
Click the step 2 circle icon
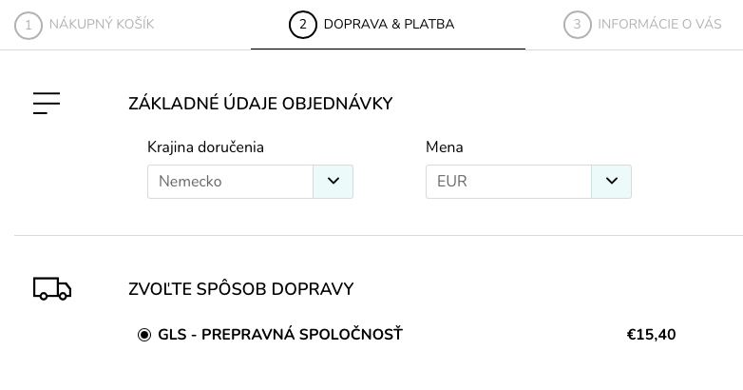pos(302,25)
